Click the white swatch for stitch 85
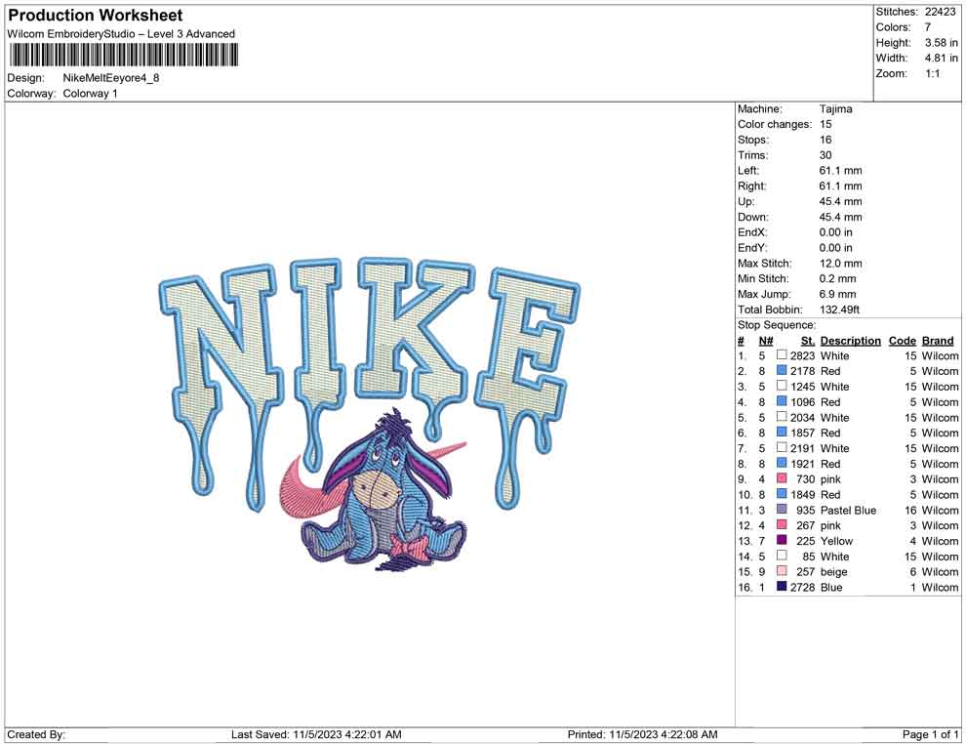 coord(782,556)
